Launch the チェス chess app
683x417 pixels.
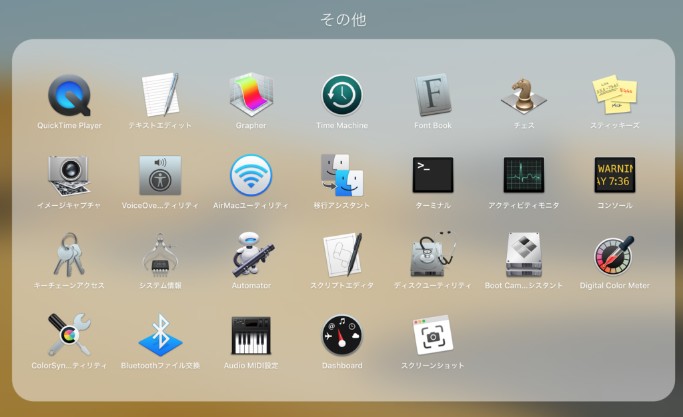coord(524,95)
